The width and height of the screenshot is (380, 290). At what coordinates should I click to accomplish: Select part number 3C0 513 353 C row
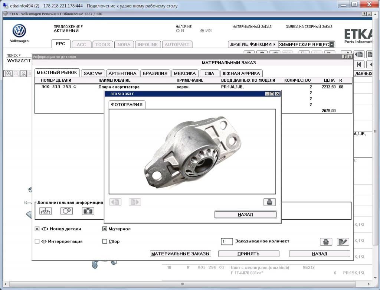click(x=193, y=87)
